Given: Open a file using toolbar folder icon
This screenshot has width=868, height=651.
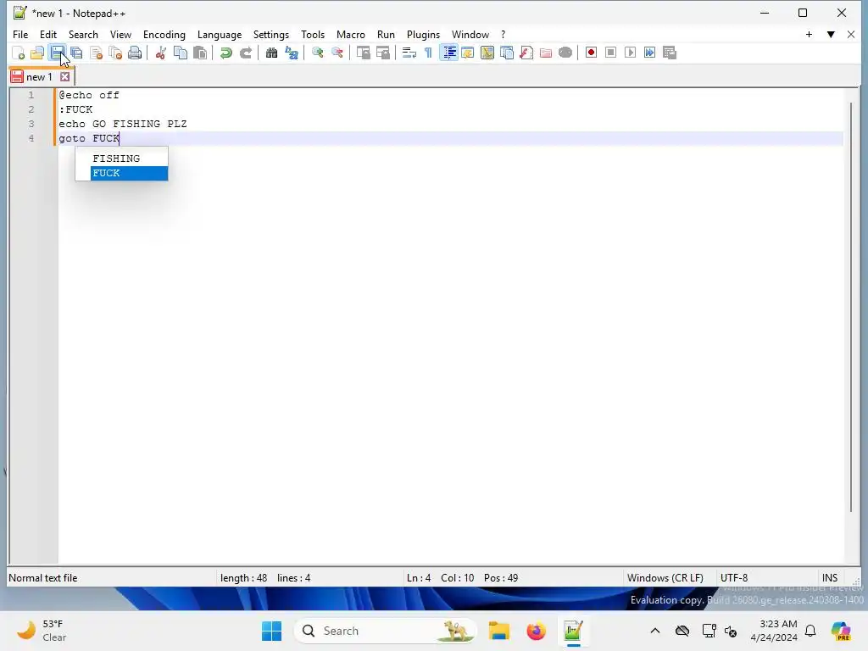Looking at the screenshot, I should tap(37, 53).
